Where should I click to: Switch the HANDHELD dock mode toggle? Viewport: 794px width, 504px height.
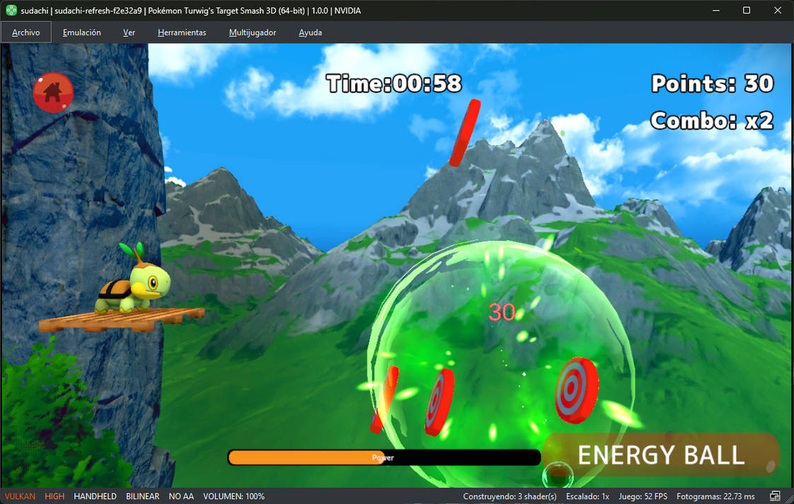[x=96, y=496]
